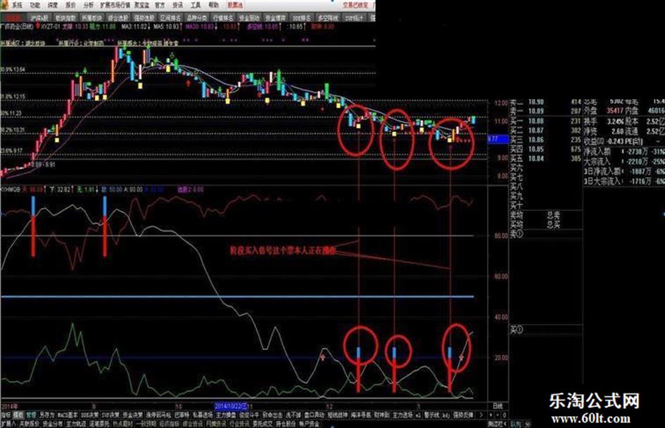Select the 强势反弹 indicator tab
The height and width of the screenshot is (428, 665).
tap(463, 415)
